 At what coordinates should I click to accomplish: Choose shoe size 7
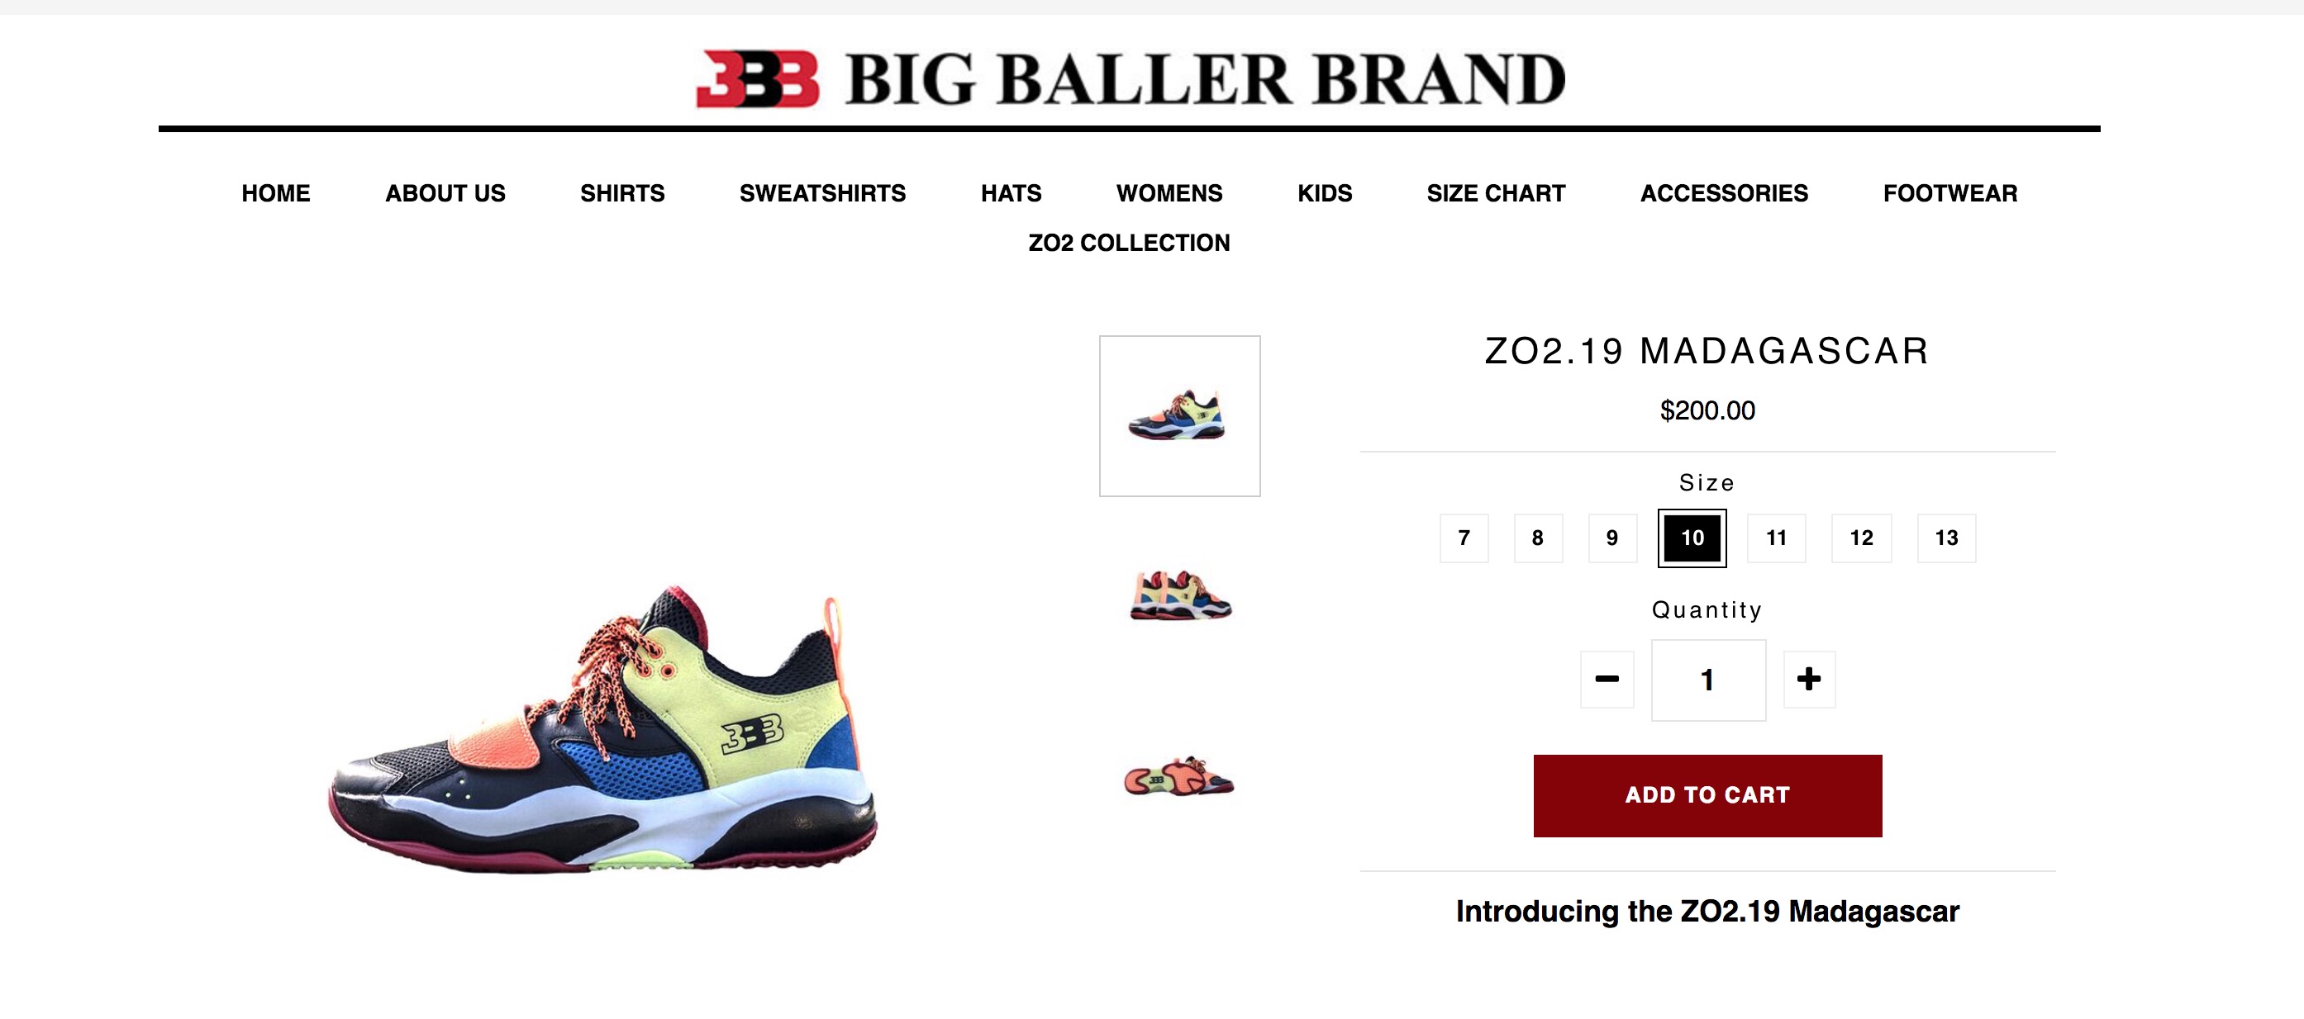coord(1464,538)
